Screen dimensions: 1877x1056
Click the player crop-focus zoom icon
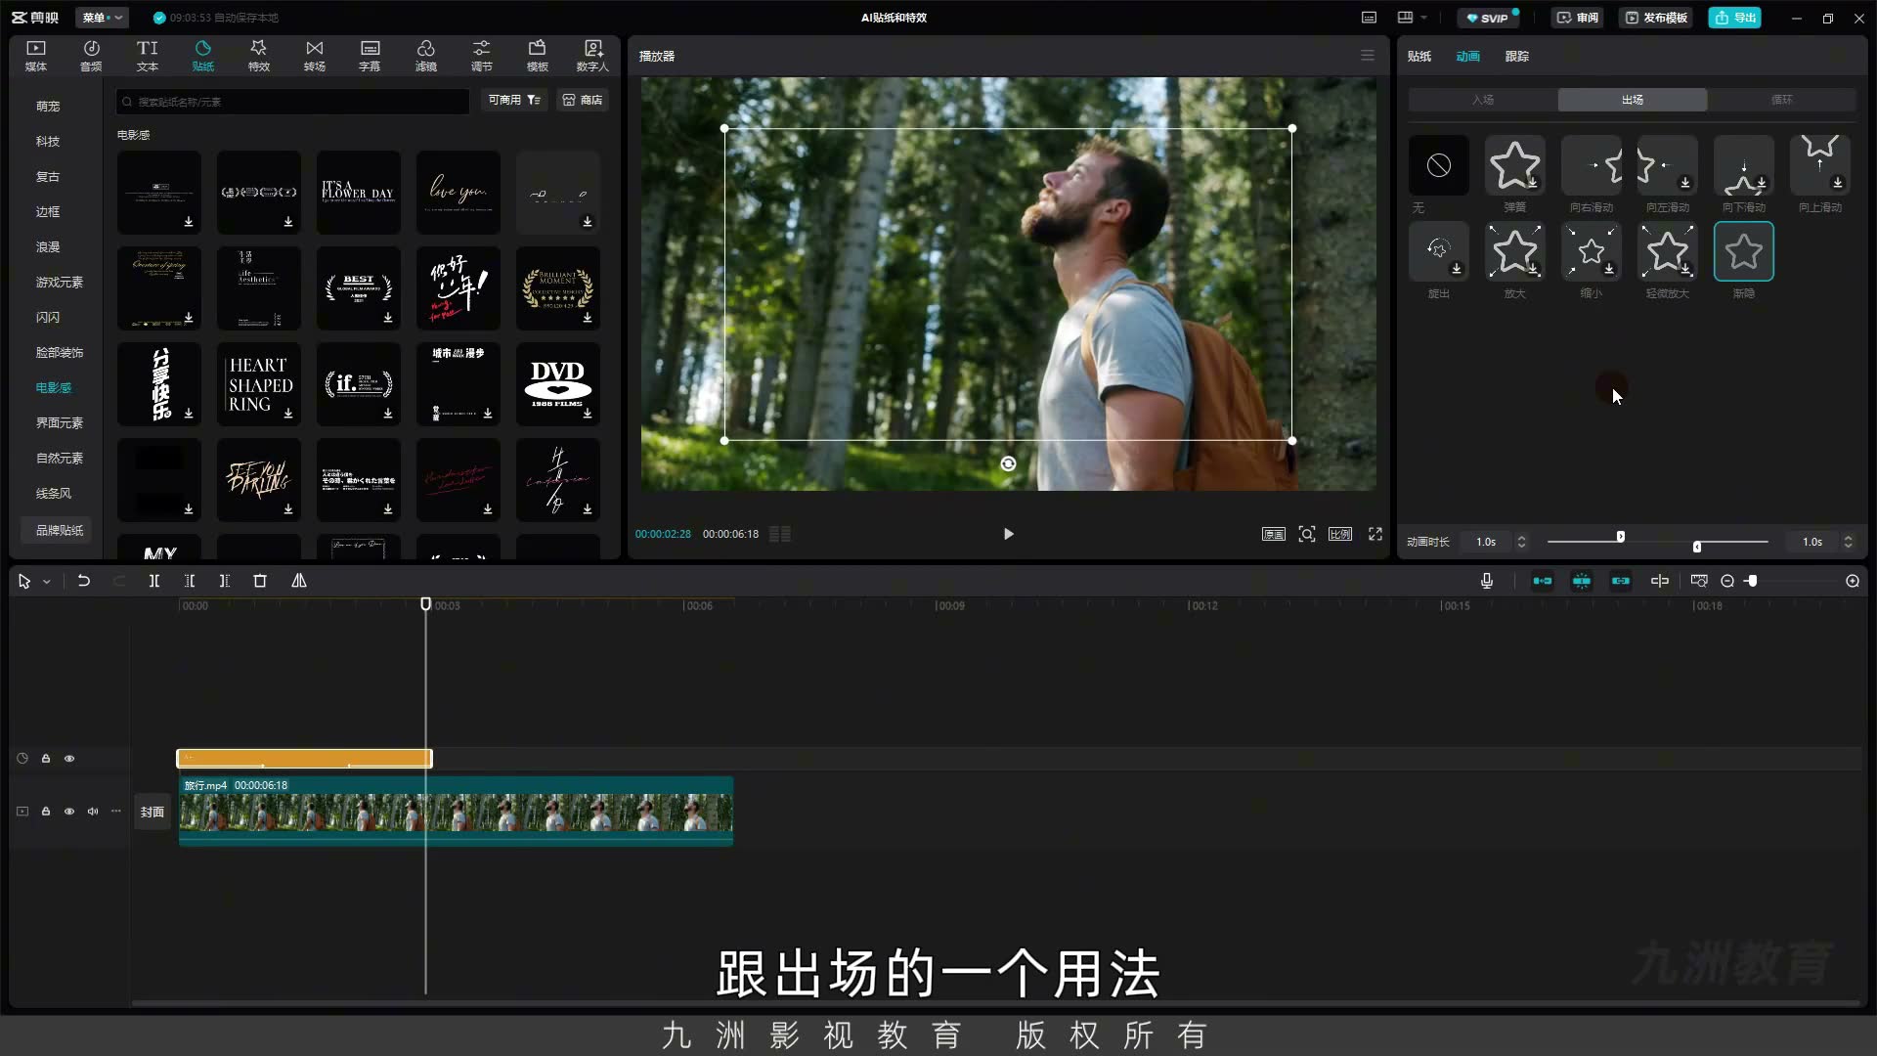tap(1307, 534)
